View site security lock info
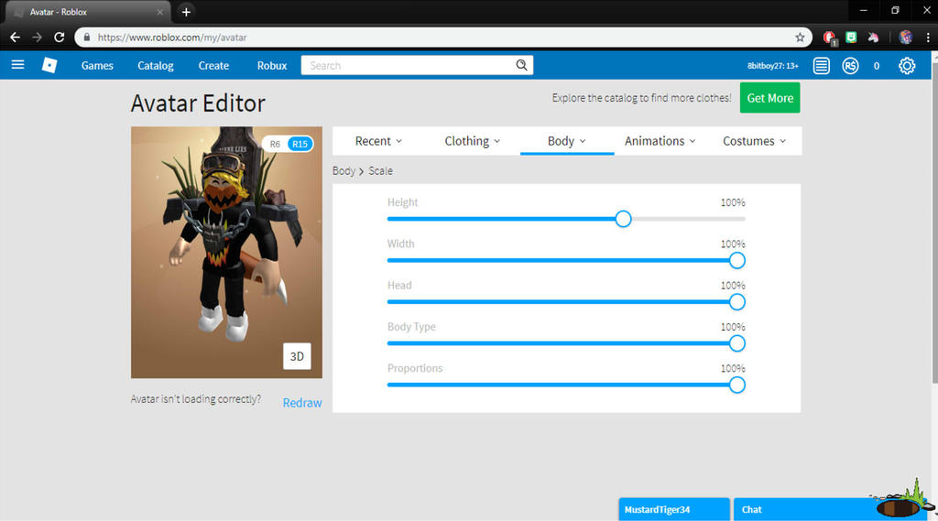Viewport: 938px width, 521px height. point(87,38)
